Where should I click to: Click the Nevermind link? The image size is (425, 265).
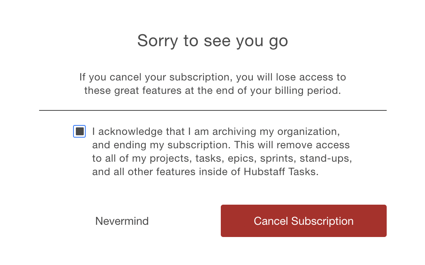(122, 221)
